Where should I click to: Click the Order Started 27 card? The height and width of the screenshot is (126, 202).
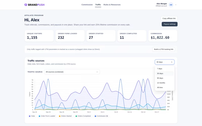(x=101, y=36)
